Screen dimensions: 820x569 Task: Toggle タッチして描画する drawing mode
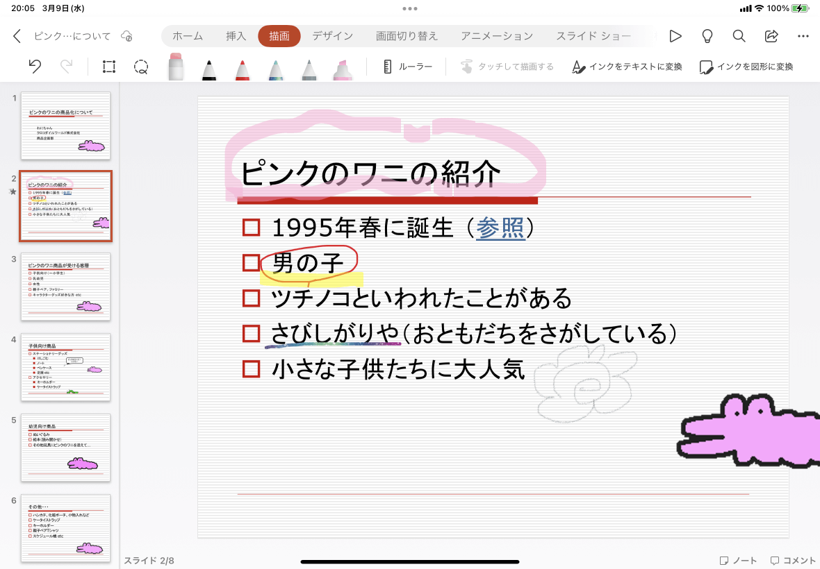[507, 67]
